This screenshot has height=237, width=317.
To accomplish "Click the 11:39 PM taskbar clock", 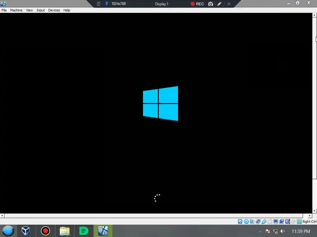I will 301,231.
